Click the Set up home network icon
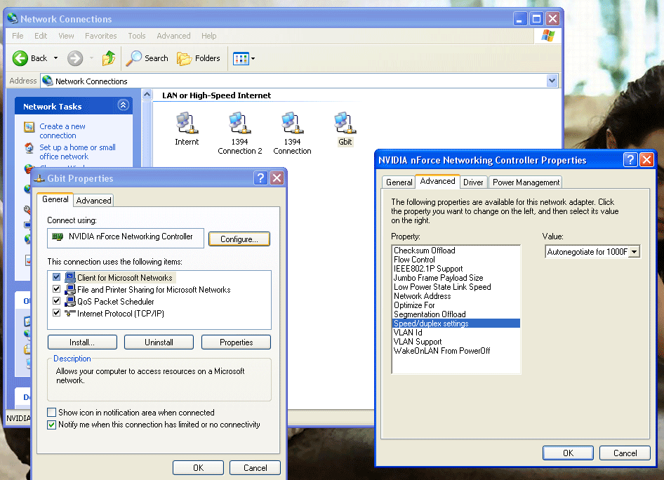This screenshot has width=664, height=480. (29, 148)
